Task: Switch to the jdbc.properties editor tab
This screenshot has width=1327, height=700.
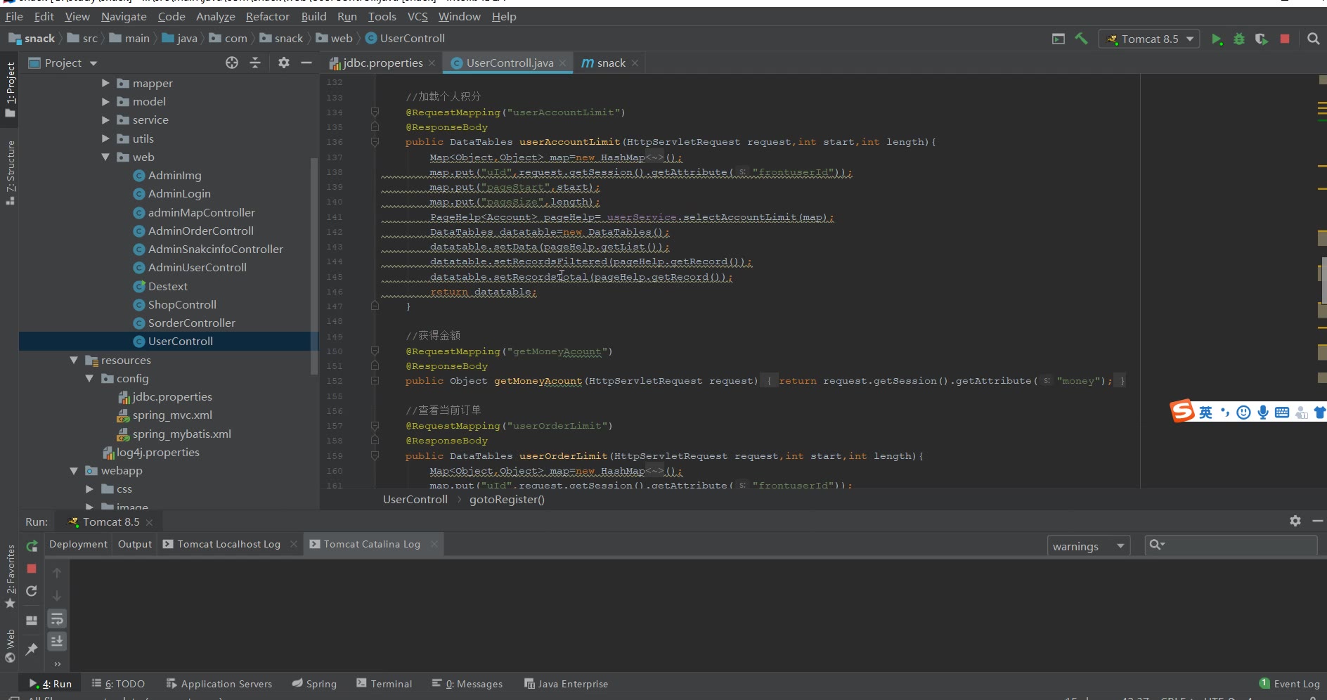Action: [382, 63]
